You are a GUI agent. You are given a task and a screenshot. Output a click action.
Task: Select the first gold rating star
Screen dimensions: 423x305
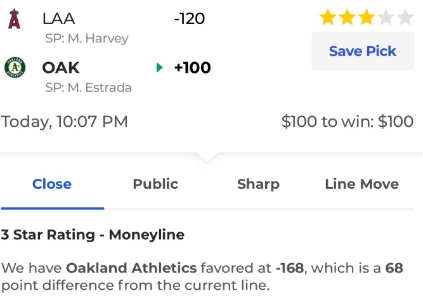point(327,17)
